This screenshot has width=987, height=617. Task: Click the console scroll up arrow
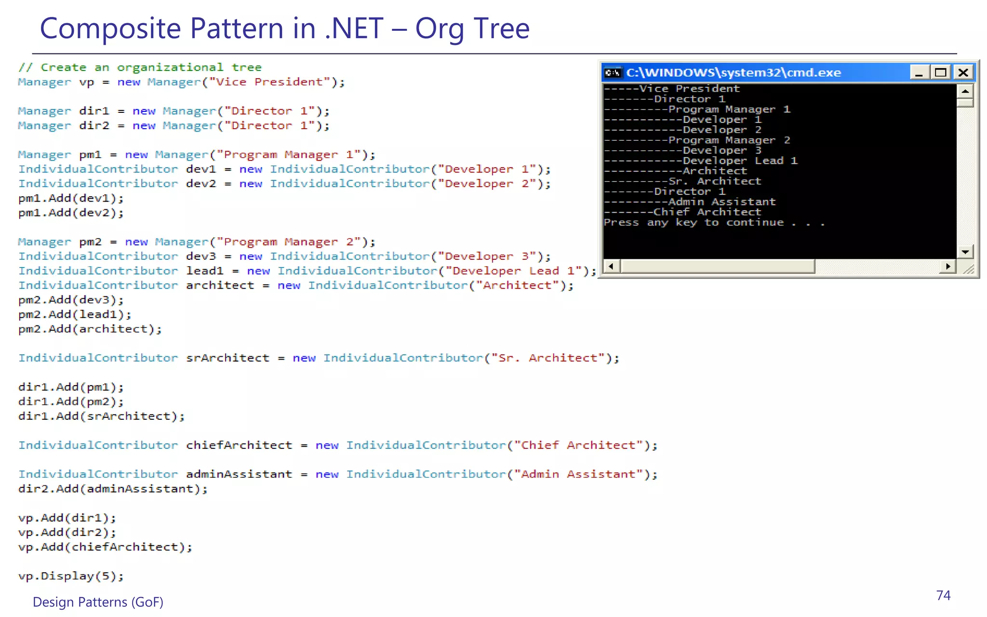click(x=965, y=91)
